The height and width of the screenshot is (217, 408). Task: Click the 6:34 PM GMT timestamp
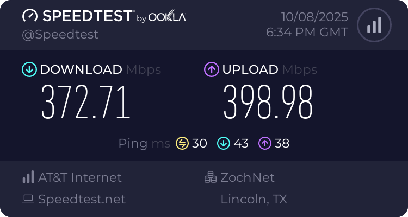coord(307,33)
